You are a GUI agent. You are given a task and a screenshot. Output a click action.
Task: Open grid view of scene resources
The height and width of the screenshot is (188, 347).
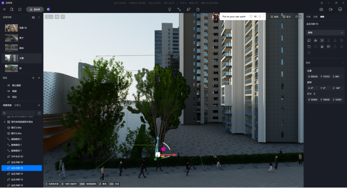39,113
